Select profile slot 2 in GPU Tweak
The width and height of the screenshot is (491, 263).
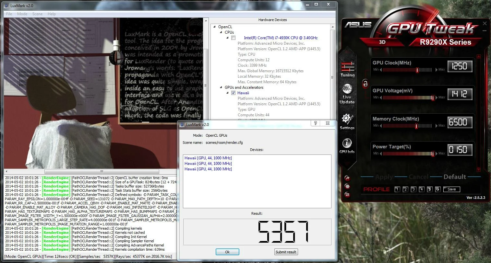click(x=405, y=189)
